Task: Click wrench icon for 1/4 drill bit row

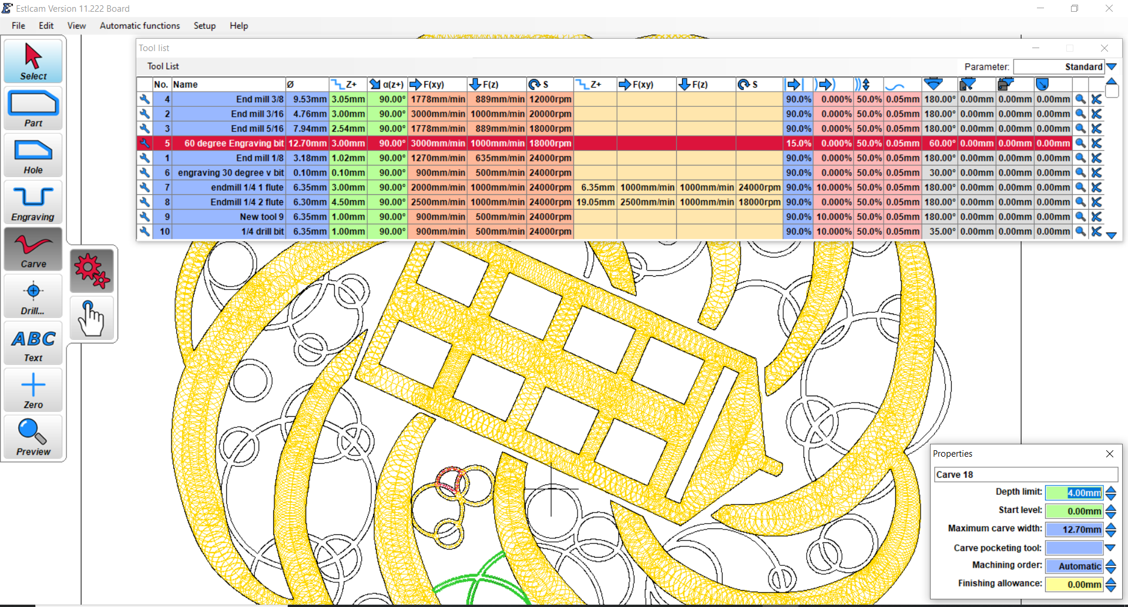Action: click(145, 231)
